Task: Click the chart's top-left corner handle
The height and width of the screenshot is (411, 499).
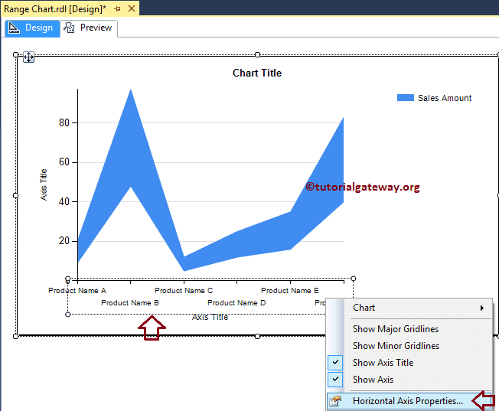Action: point(15,55)
